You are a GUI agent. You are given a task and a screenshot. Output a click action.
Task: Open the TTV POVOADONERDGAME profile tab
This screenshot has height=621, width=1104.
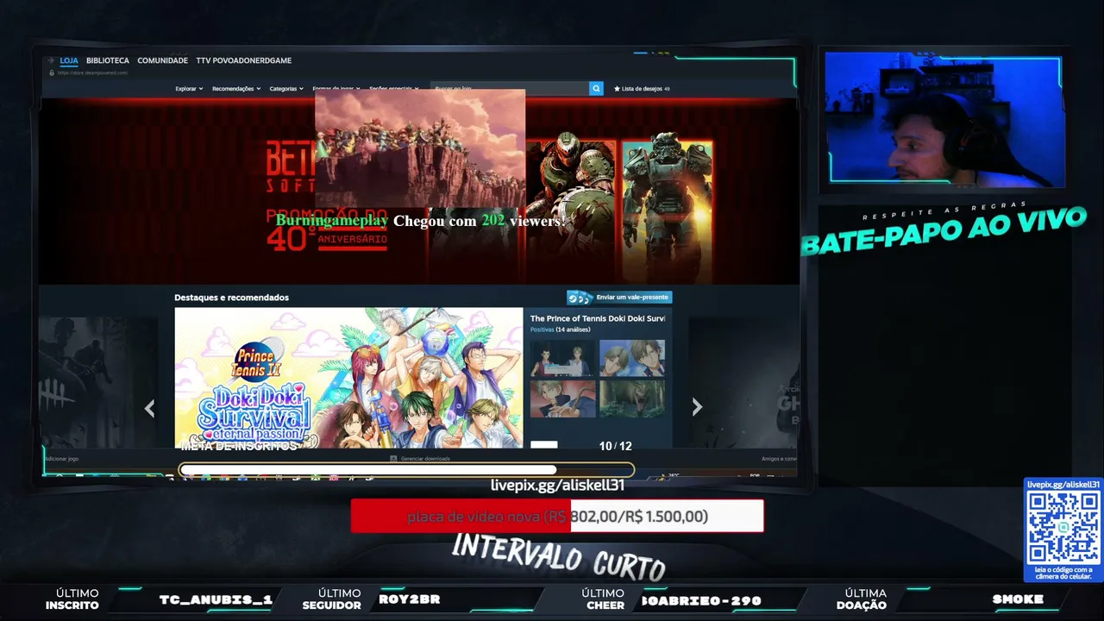(243, 60)
